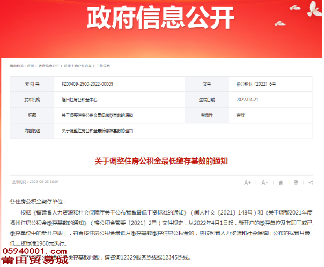This screenshot has width=324, height=267.
Task: Click the 内容概述 summary text
Action: pyautogui.click(x=97, y=131)
